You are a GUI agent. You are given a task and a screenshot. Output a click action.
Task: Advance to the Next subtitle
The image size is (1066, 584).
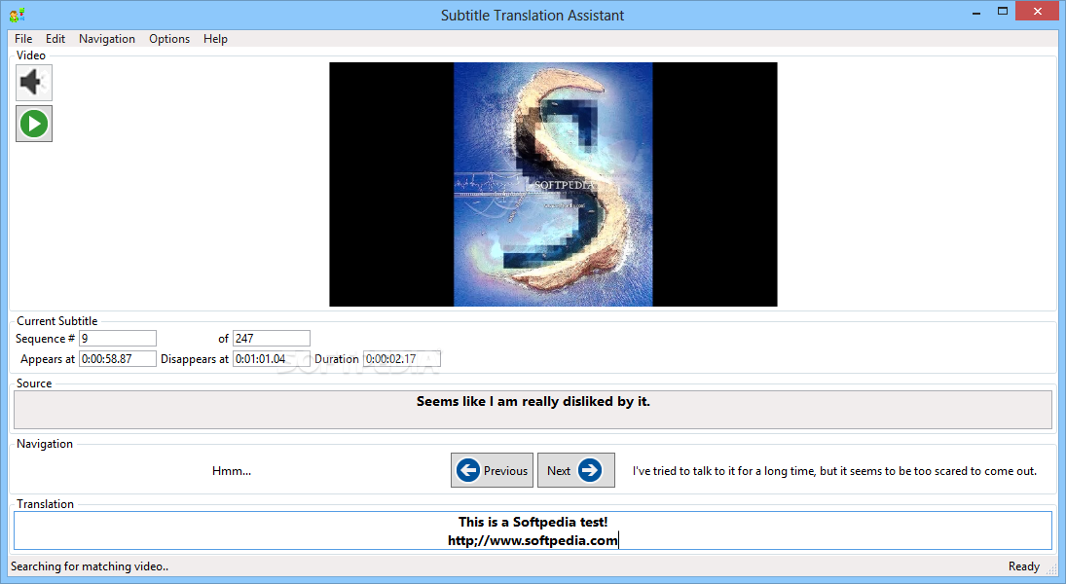[x=575, y=470]
